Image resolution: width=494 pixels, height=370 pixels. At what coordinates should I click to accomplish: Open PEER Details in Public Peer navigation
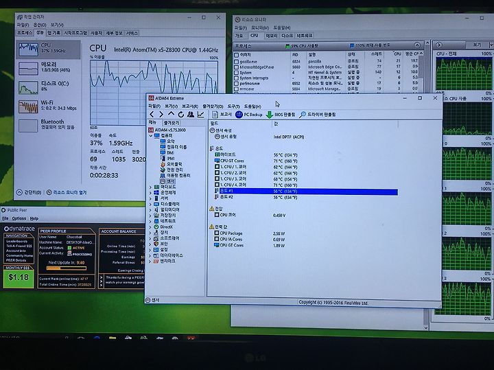[x=16, y=260]
